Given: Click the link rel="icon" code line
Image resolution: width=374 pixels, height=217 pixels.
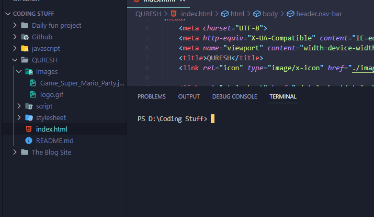Looking at the screenshot, I should [276, 68].
